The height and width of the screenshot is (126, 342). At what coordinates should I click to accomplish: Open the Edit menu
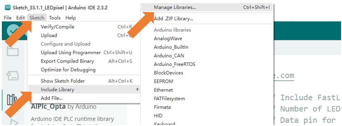(21, 18)
